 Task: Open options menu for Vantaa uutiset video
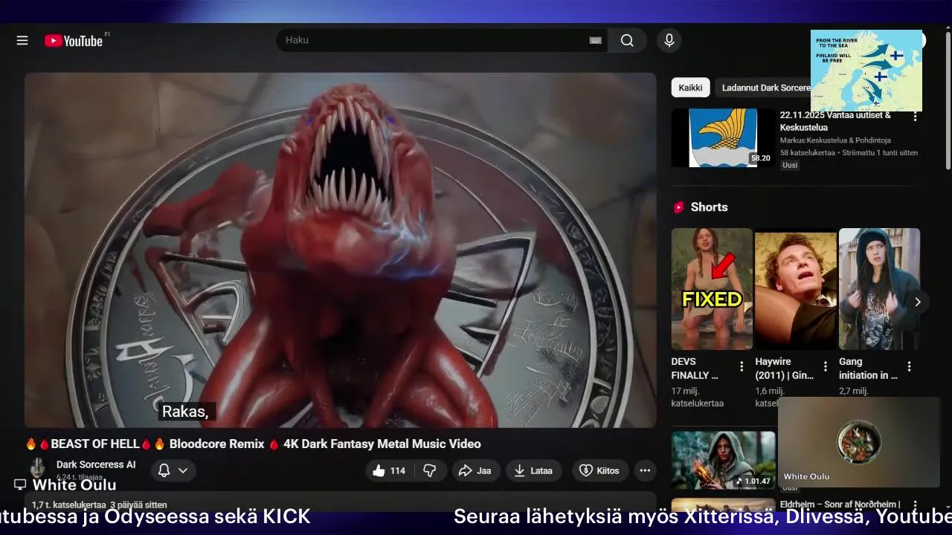[x=915, y=117]
